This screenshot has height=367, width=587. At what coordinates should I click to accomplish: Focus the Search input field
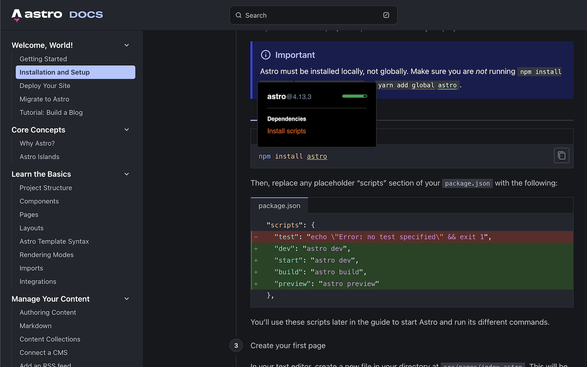(x=314, y=15)
